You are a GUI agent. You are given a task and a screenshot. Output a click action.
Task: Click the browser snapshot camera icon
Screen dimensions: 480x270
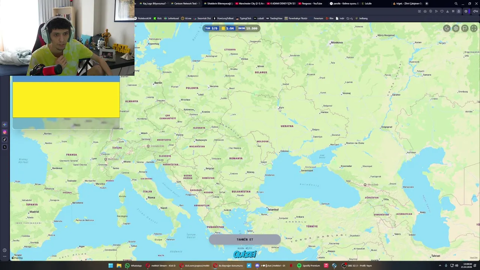(x=425, y=11)
